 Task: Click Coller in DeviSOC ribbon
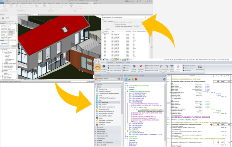[x=126, y=70]
